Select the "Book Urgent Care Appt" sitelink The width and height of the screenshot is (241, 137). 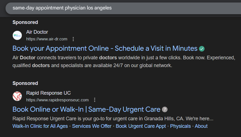click(141, 126)
